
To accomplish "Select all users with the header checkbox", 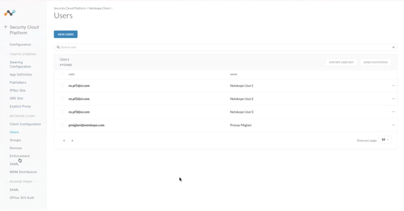I will pos(62,74).
